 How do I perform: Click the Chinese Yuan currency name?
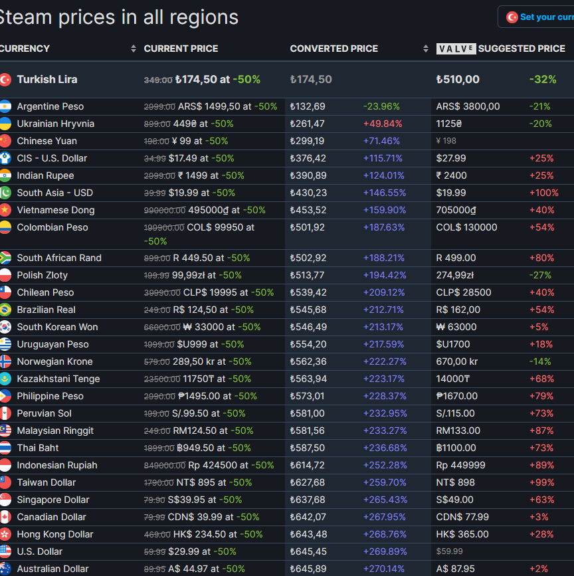click(x=47, y=141)
